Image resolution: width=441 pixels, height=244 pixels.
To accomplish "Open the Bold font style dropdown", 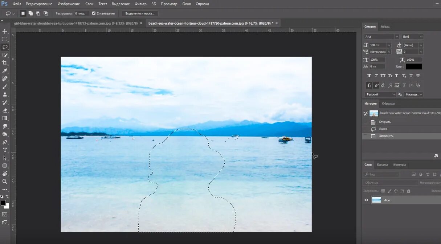I will pyautogui.click(x=421, y=37).
